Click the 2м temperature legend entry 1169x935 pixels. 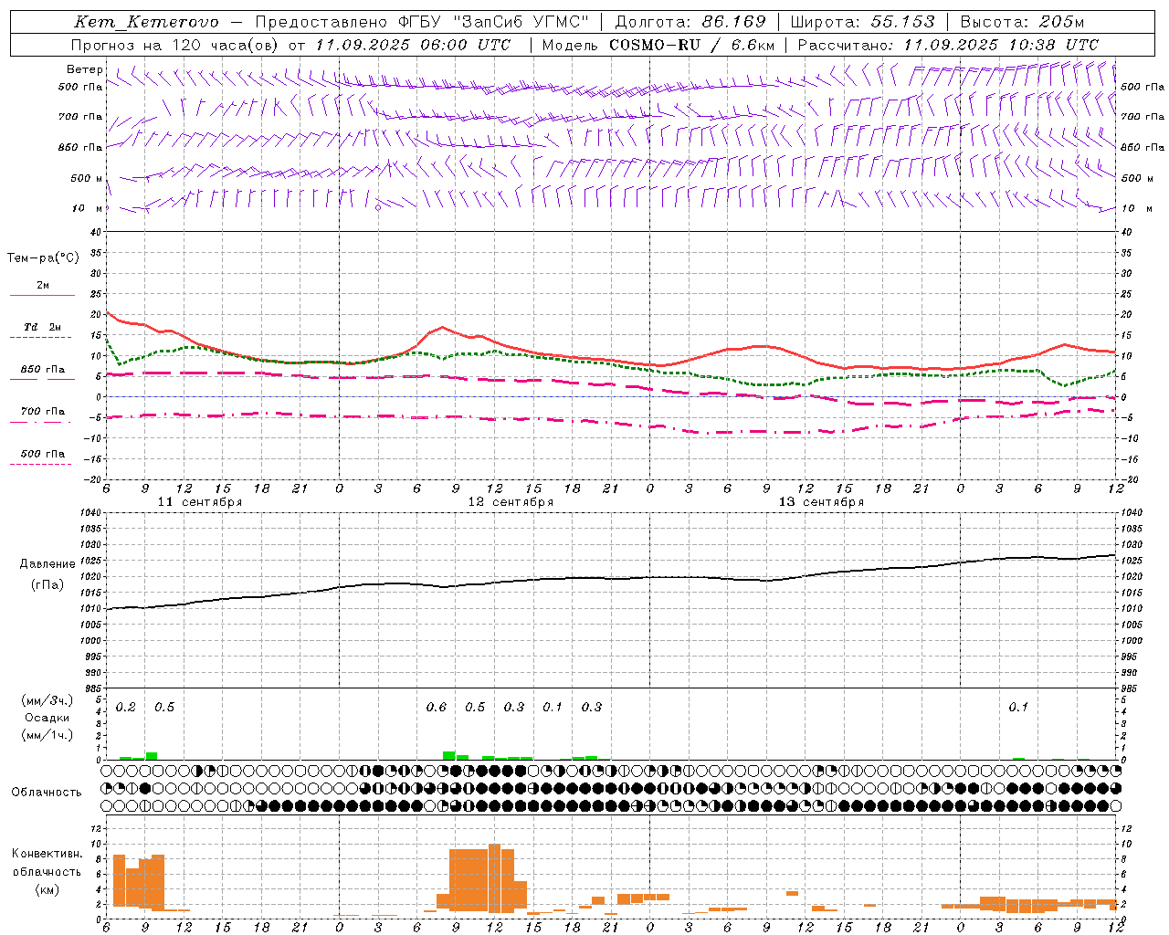click(x=43, y=286)
